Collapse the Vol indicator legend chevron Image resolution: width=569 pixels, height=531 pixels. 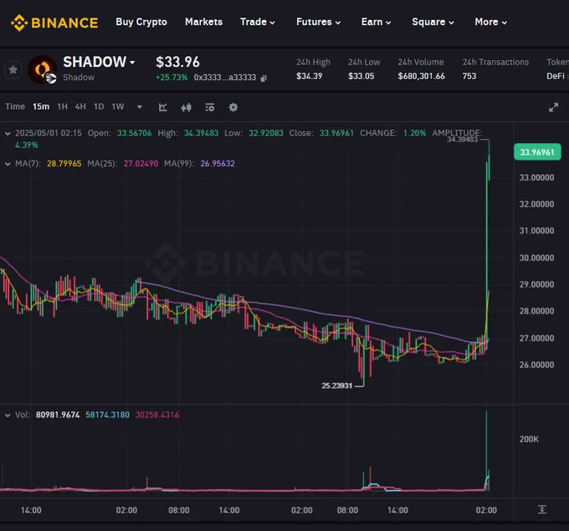pos(8,416)
